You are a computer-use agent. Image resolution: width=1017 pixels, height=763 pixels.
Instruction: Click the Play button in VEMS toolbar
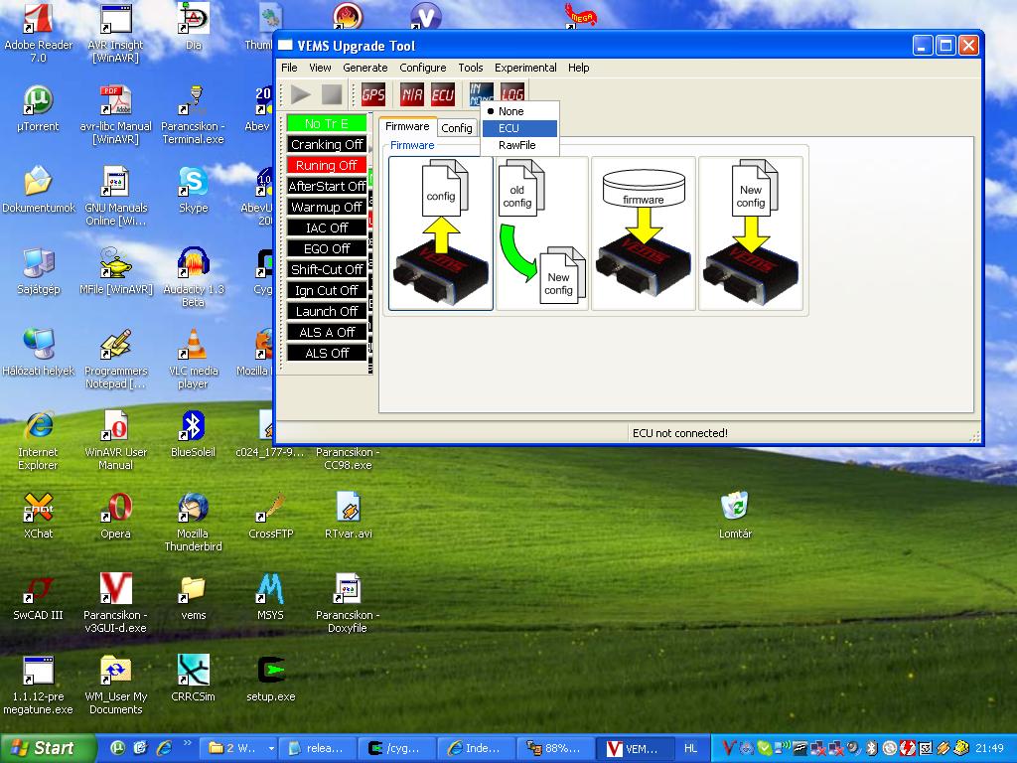pyautogui.click(x=300, y=94)
